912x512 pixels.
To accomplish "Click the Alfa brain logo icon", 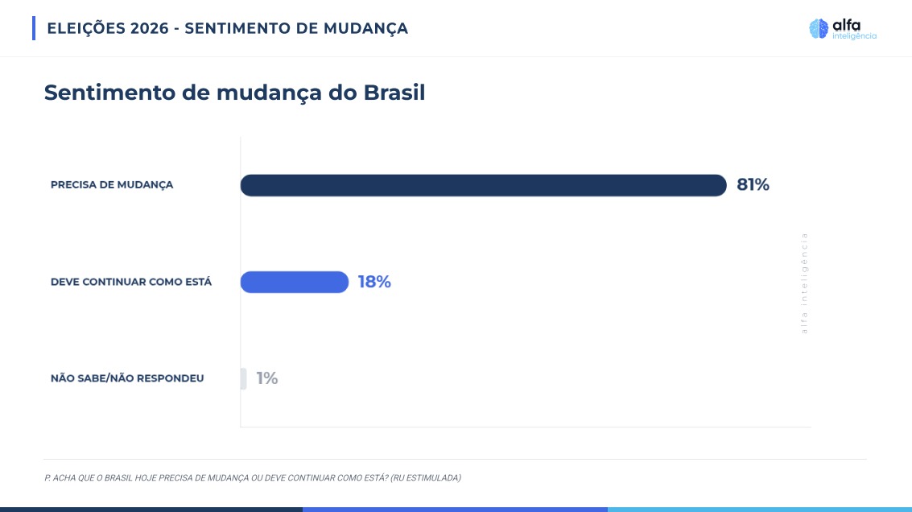I will [x=819, y=29].
